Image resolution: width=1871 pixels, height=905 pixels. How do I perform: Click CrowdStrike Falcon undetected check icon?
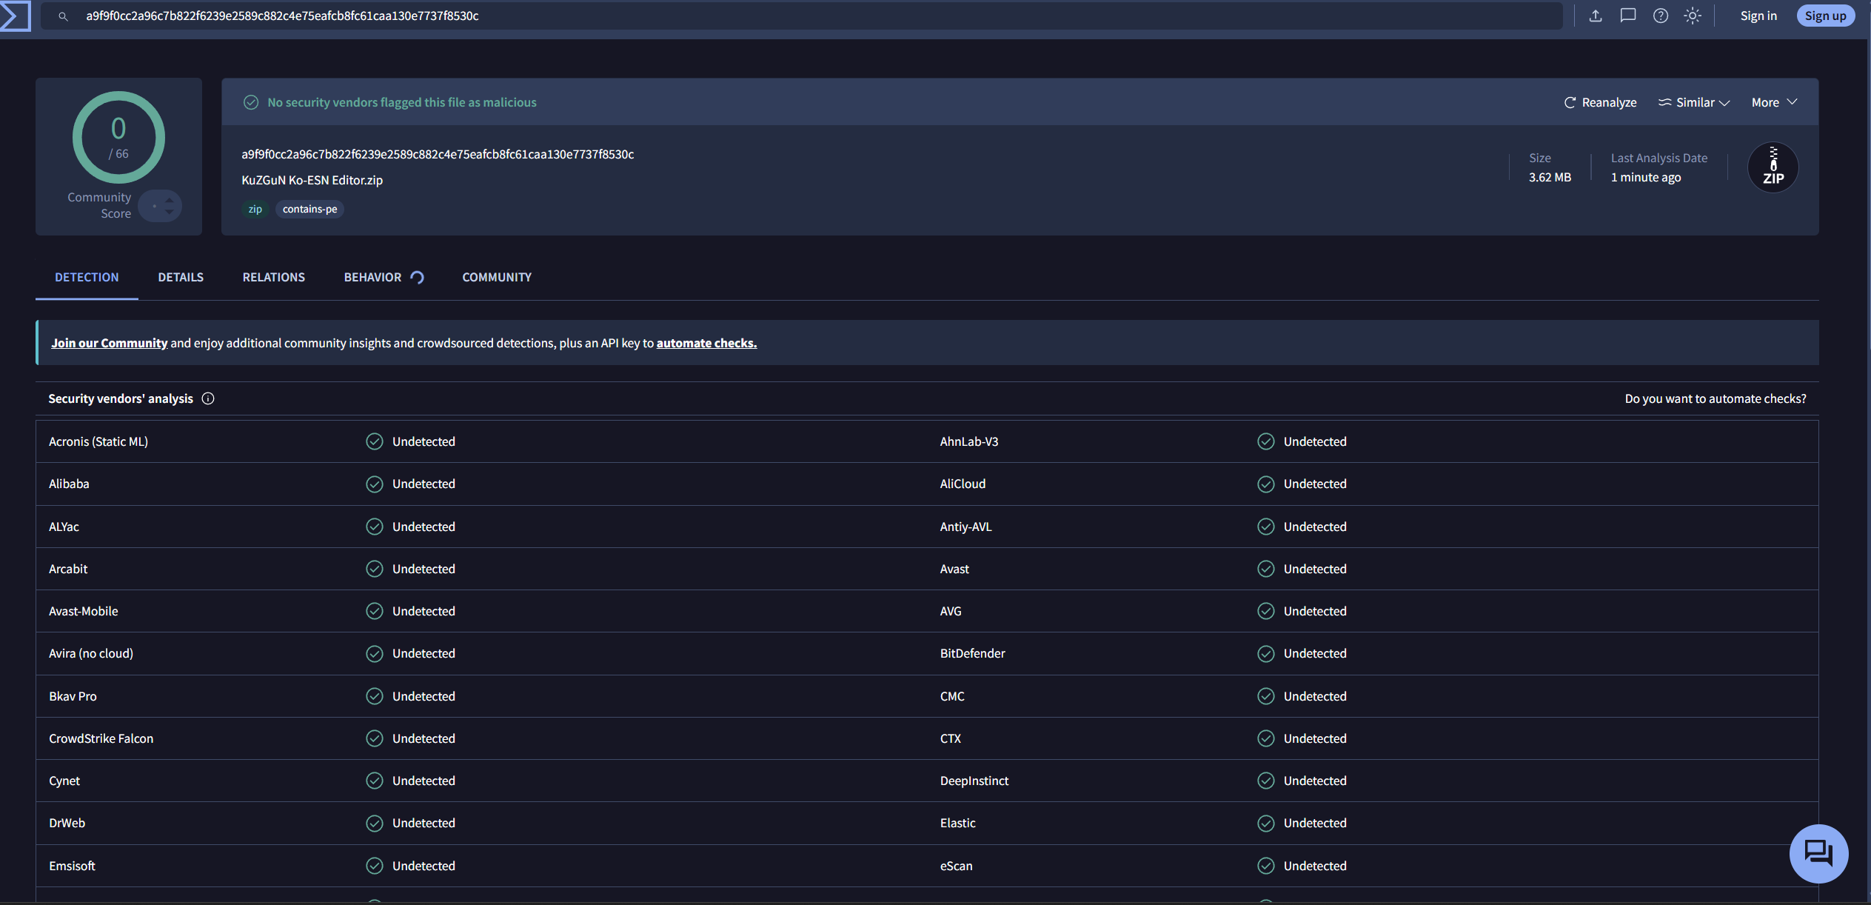click(x=375, y=738)
